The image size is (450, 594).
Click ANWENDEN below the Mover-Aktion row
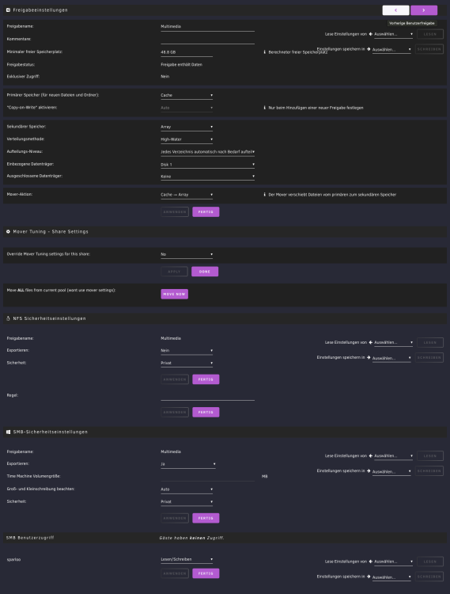[175, 212]
